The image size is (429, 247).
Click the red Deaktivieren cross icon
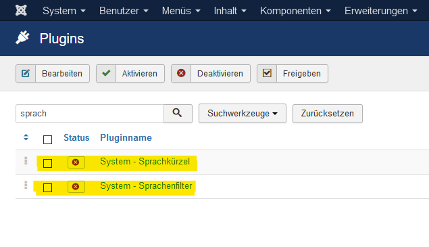point(181,74)
